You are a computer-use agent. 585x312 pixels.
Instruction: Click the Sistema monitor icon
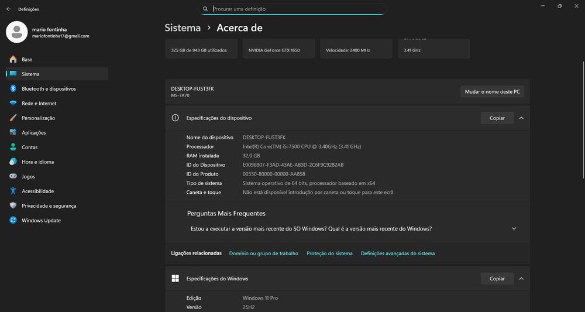pos(13,74)
